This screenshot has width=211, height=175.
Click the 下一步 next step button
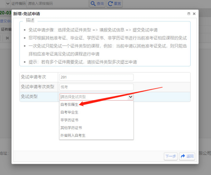(171, 156)
